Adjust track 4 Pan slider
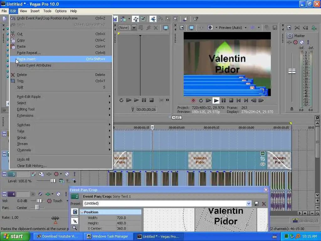 click(x=37, y=207)
